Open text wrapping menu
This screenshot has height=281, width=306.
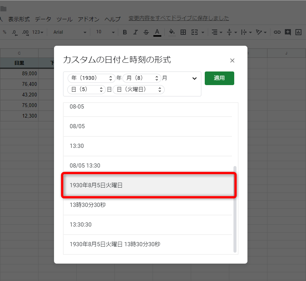246,32
